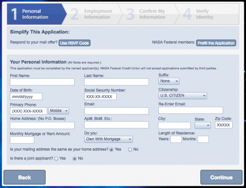Select Yes for joint applicant
246x188 pixels.
tap(56, 159)
